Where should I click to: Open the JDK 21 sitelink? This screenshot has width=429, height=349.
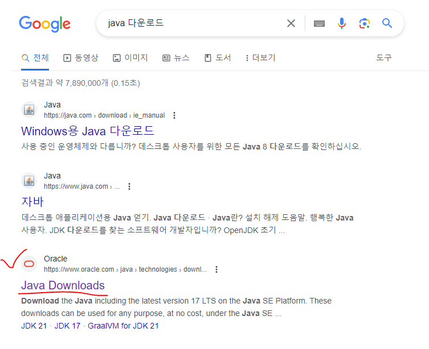34,326
